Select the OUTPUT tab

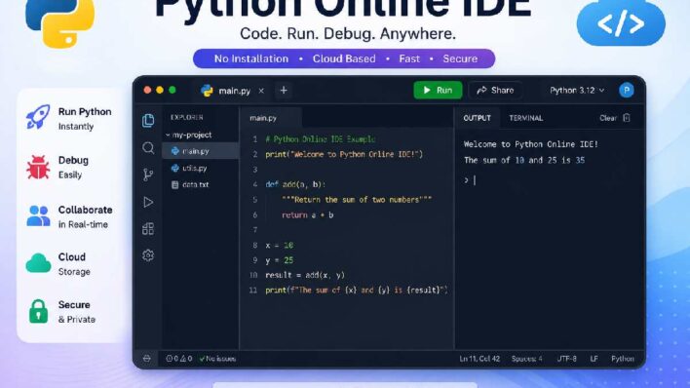[x=477, y=118]
